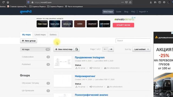Image resolution: width=173 pixels, height=97 pixels.
Task: Open Часто посещаемые bookmark folder
Action: pos(74,6)
